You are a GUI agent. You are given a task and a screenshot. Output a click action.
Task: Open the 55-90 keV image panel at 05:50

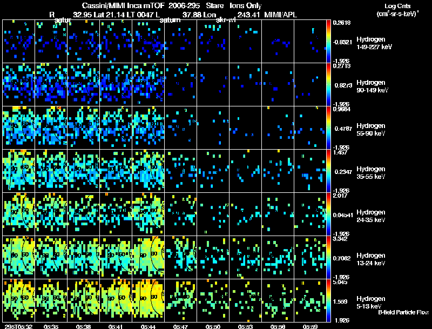tap(213, 128)
